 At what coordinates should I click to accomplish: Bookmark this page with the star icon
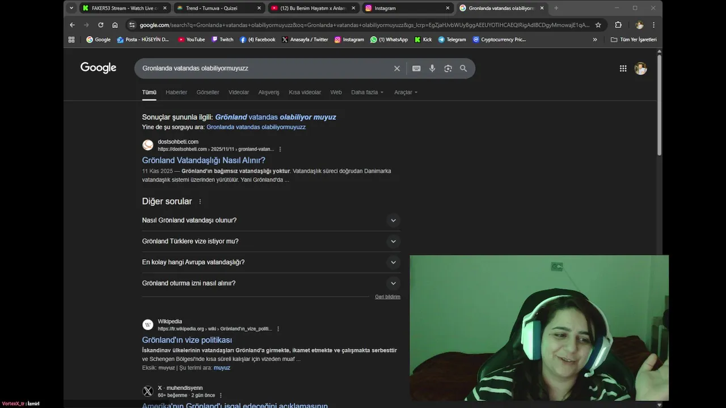(x=598, y=25)
